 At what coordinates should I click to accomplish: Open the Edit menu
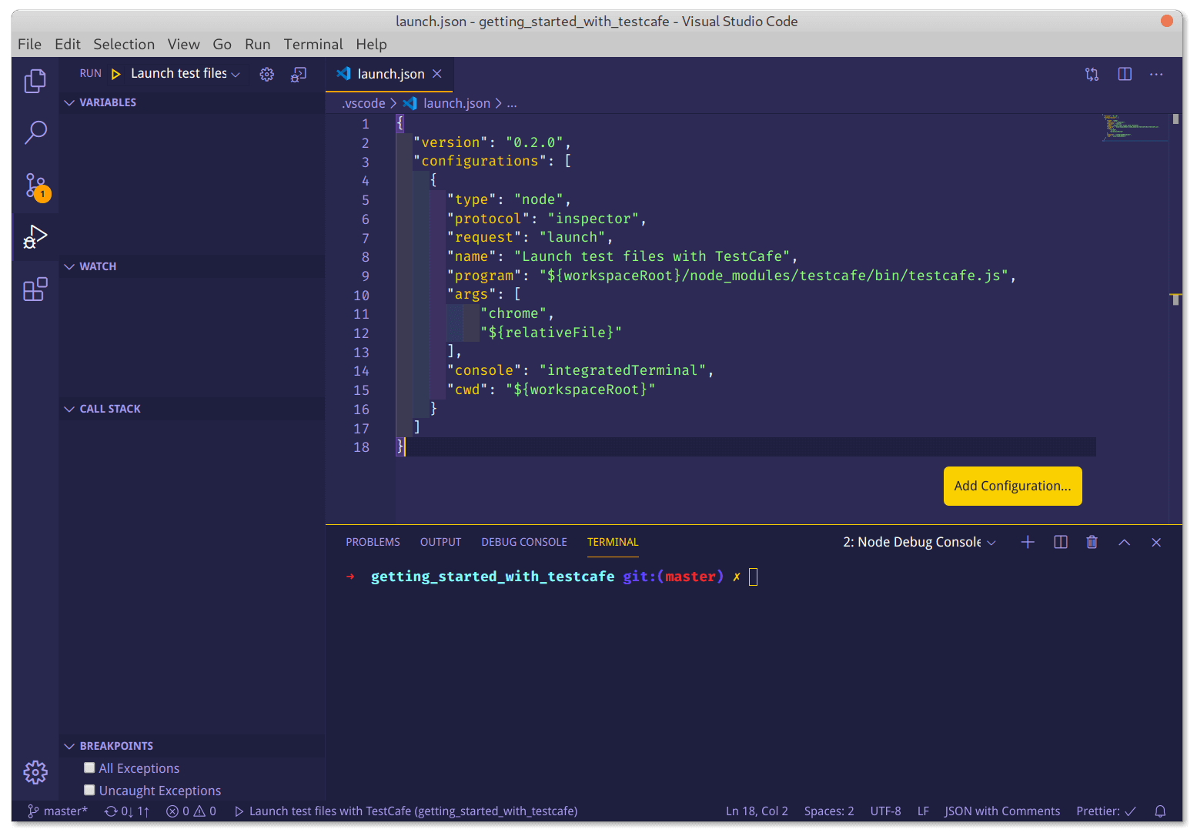68,44
